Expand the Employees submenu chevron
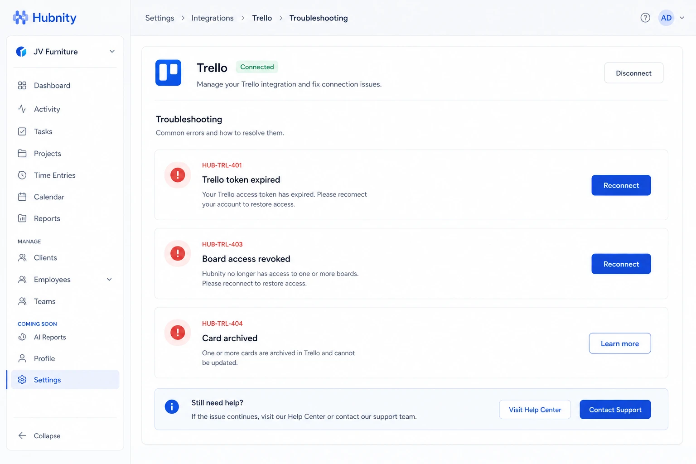This screenshot has width=696, height=464. (x=109, y=280)
